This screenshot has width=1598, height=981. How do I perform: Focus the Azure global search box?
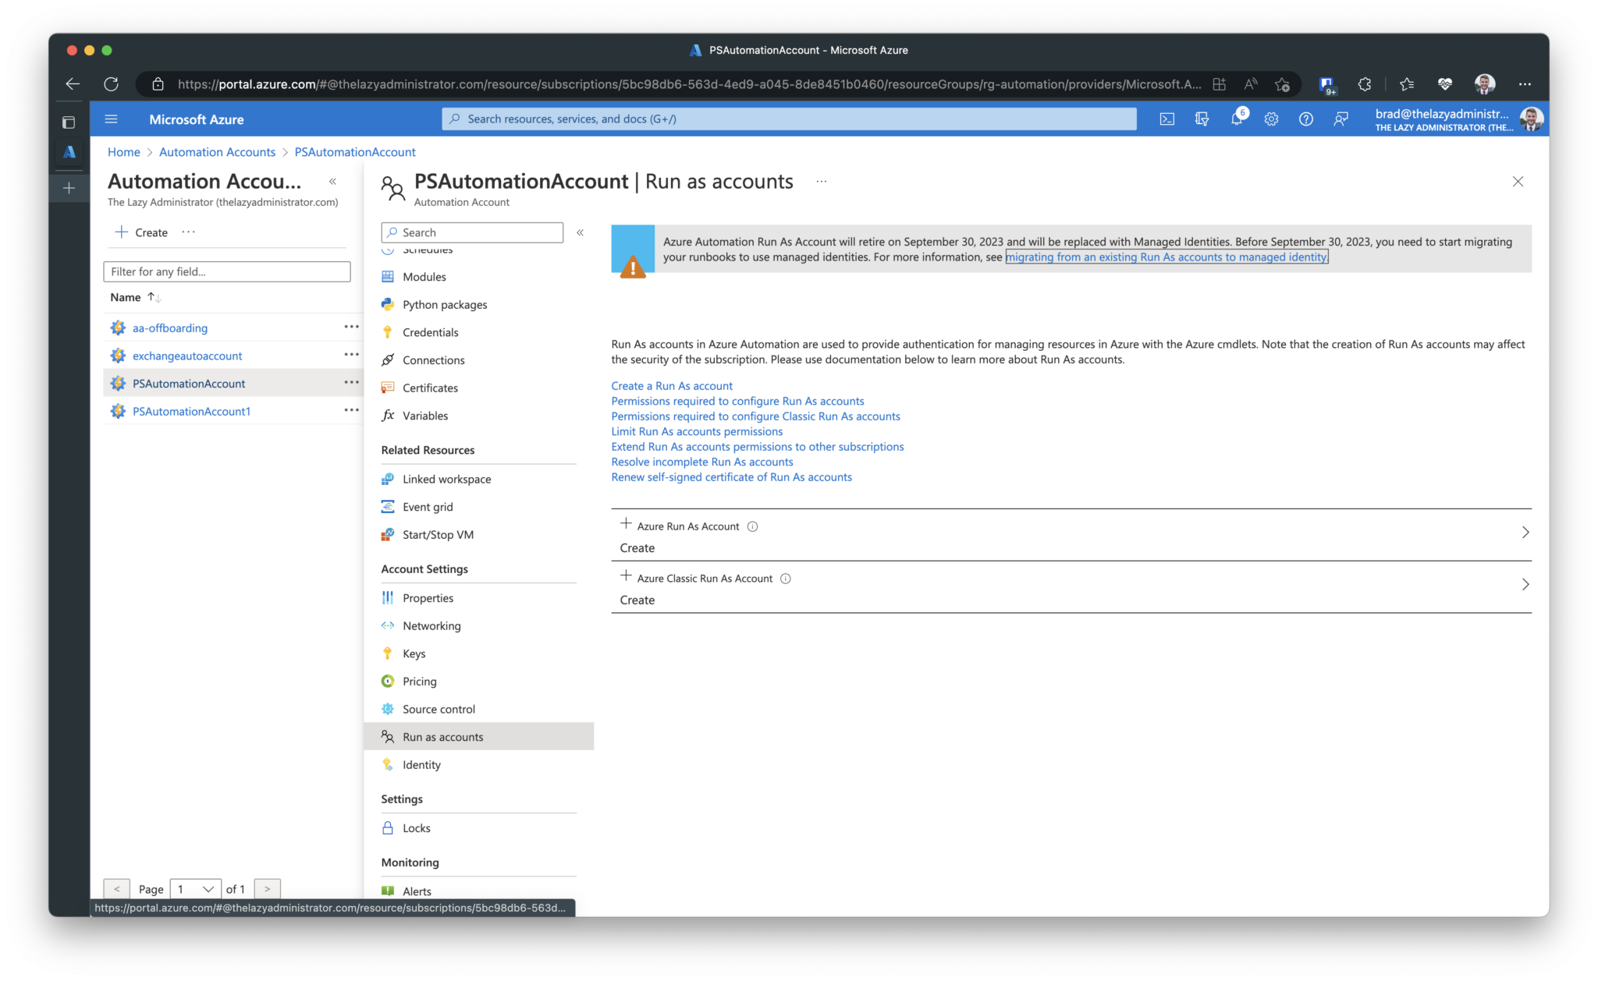click(x=789, y=119)
